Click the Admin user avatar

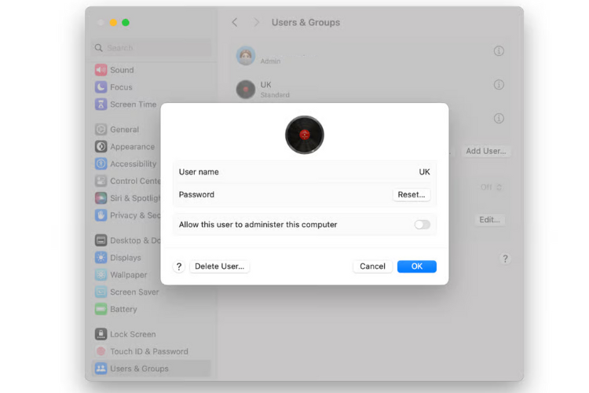click(x=246, y=56)
